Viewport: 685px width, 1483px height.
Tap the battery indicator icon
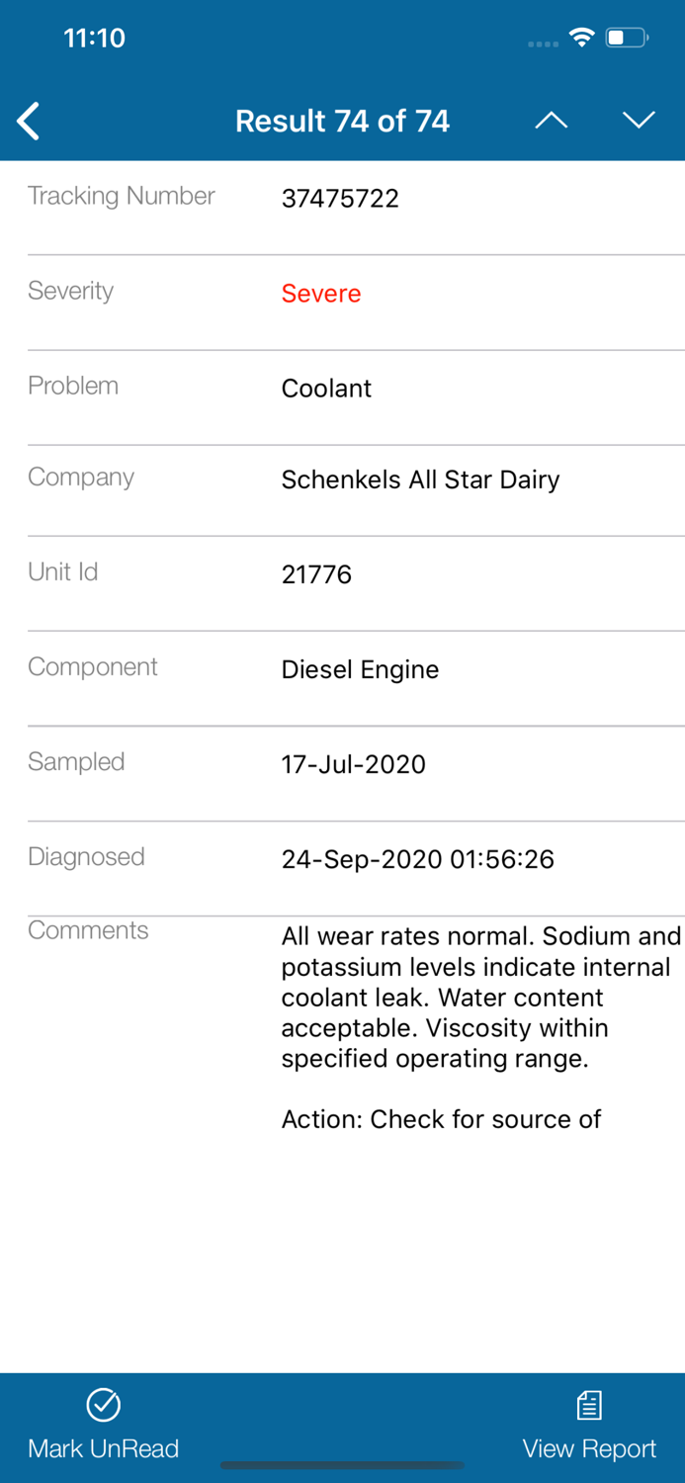click(624, 37)
